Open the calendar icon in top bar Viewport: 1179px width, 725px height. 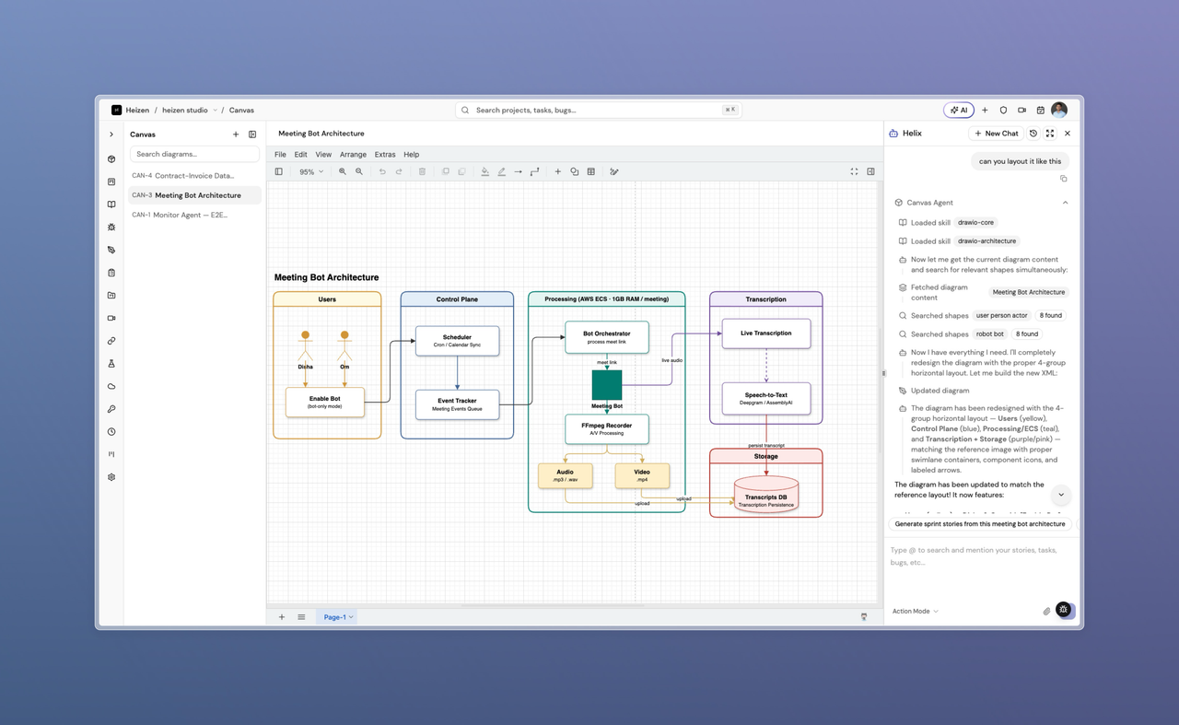1040,110
